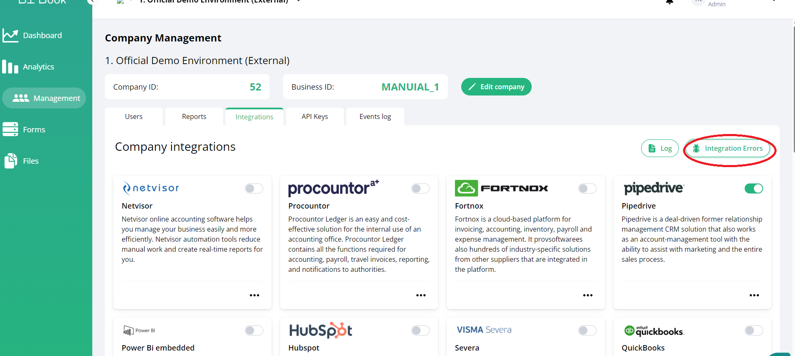Screen dimensions: 795x356
Task: Enable the Fortnox integration toggle
Action: [x=587, y=188]
